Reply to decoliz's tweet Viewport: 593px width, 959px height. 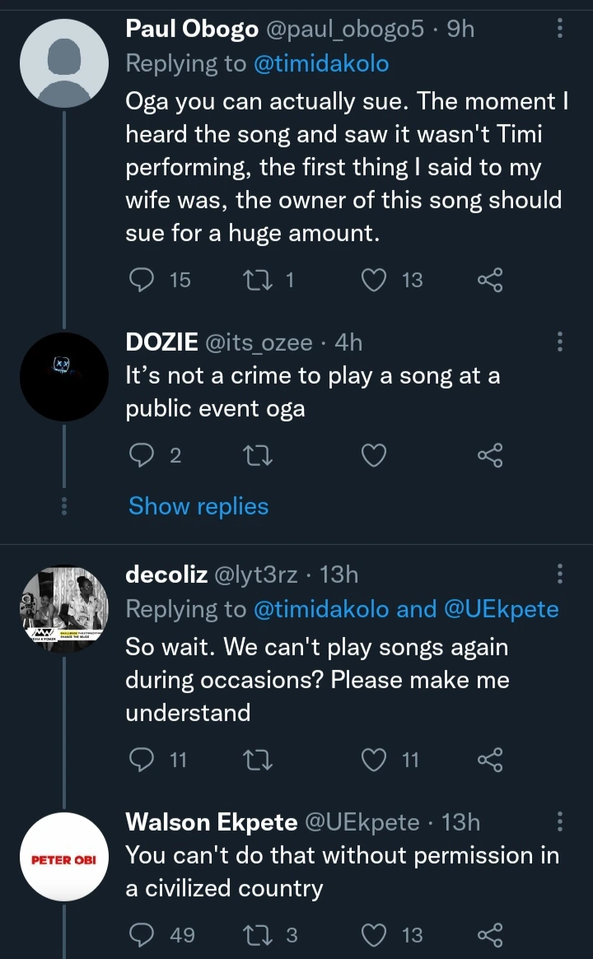tap(143, 760)
